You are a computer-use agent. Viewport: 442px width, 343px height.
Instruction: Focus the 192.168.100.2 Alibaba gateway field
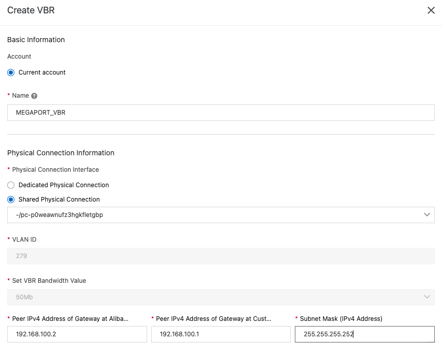click(x=77, y=334)
